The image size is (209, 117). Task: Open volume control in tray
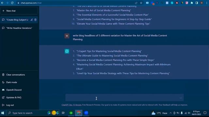point(189,113)
